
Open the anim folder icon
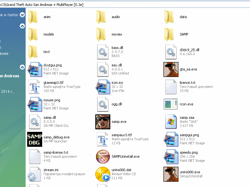coord(33,17)
